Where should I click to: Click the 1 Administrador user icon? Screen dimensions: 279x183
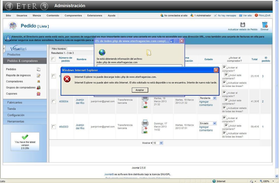click(192, 15)
